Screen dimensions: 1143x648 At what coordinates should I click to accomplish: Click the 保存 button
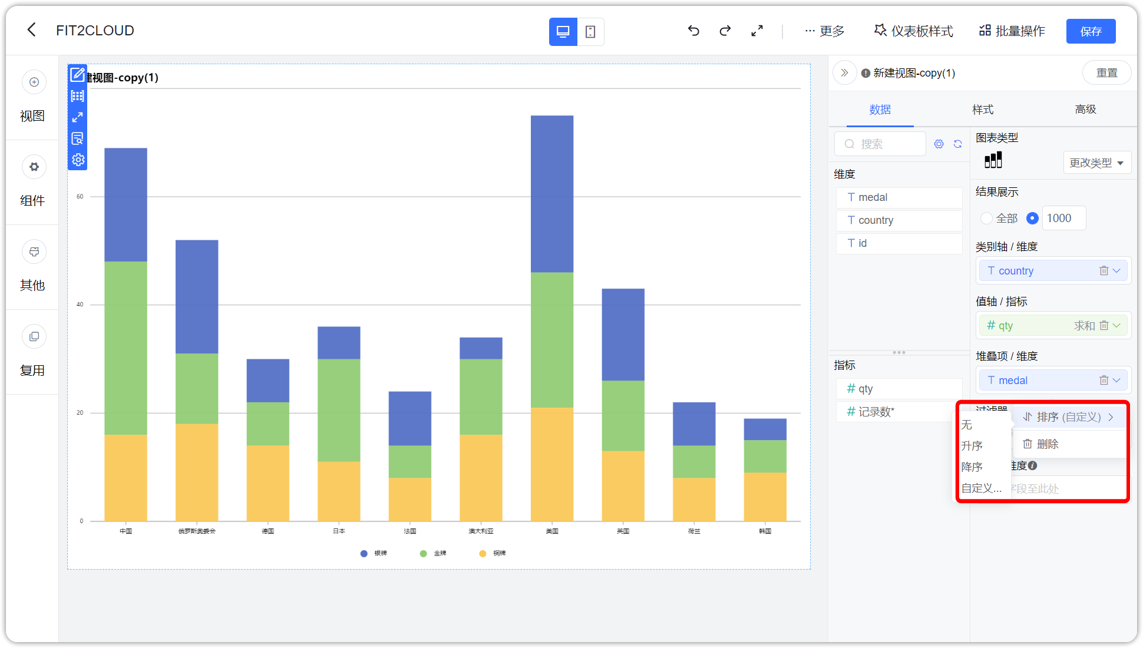coord(1091,31)
